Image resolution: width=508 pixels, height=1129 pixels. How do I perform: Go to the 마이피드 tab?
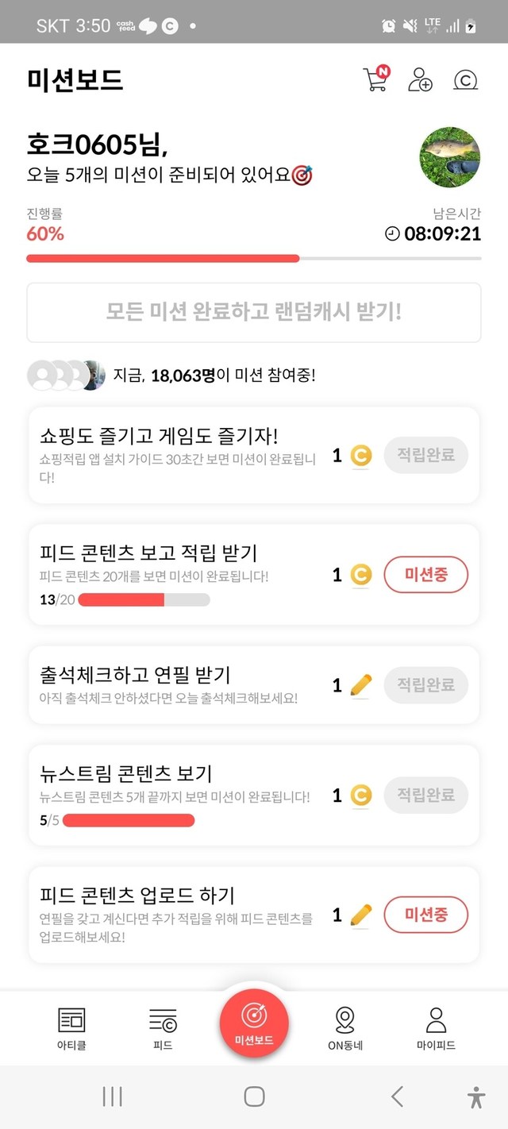[436, 1028]
